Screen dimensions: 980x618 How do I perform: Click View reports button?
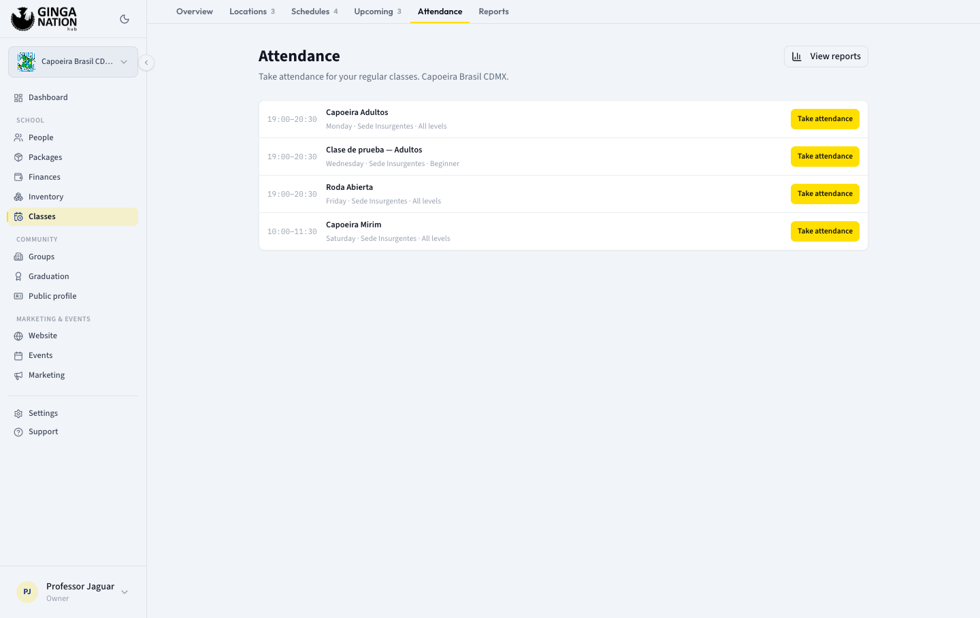click(x=826, y=56)
